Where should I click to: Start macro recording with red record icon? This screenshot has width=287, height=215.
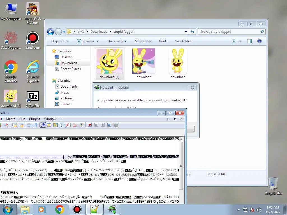point(90,125)
